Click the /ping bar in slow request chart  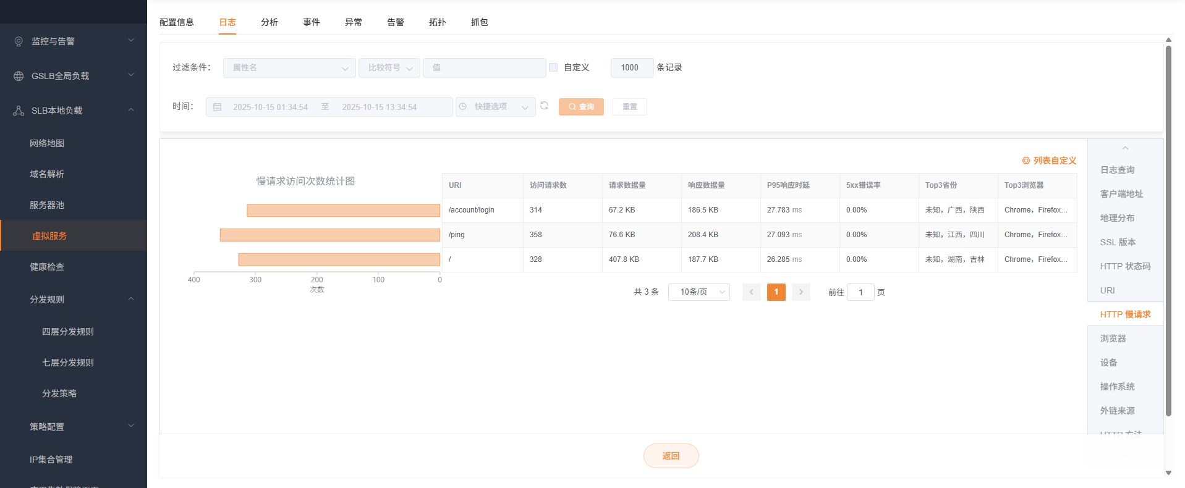pyautogui.click(x=329, y=235)
